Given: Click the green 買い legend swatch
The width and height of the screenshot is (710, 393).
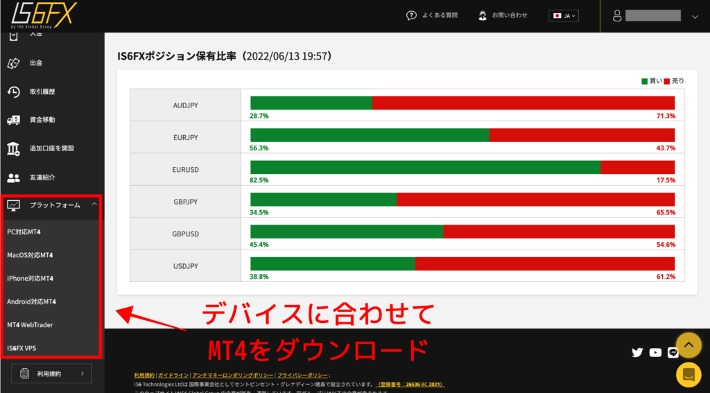Looking at the screenshot, I should point(645,82).
